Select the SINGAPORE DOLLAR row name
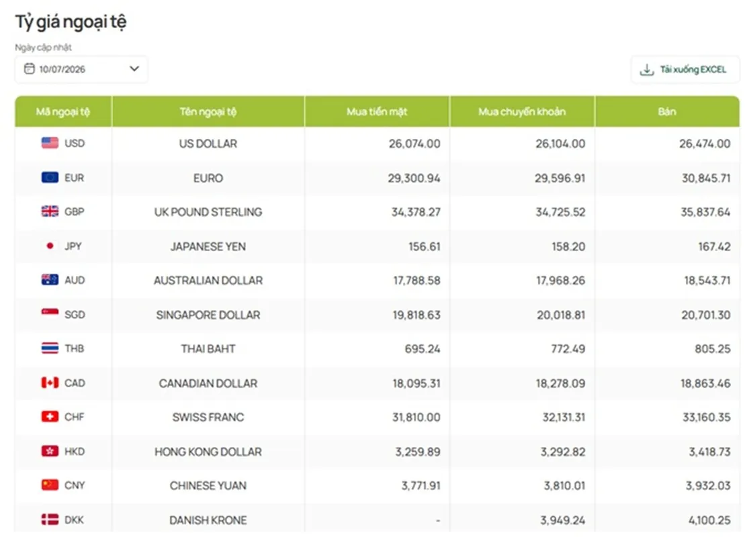745x537 pixels. point(208,315)
